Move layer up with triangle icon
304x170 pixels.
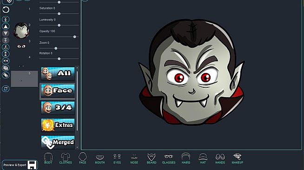point(6,26)
